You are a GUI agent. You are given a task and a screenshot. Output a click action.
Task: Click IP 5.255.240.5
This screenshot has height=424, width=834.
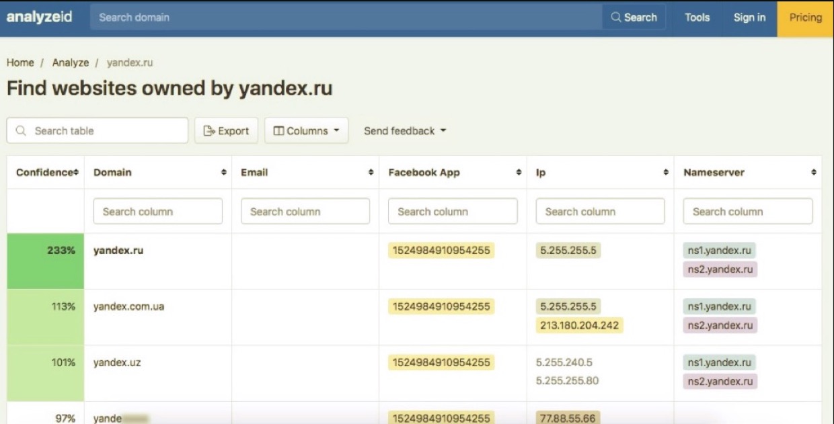(564, 363)
